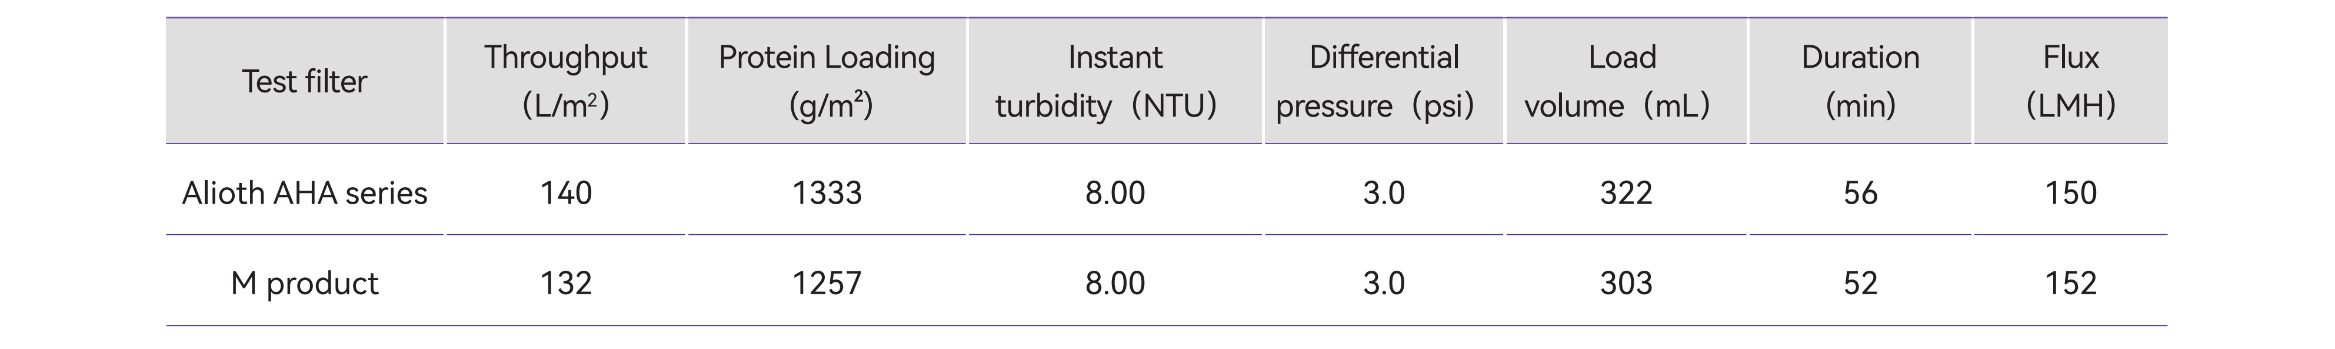Image resolution: width=2335 pixels, height=349 pixels.
Task: Click the Protein Loading (g/m²) header
Action: click(827, 82)
